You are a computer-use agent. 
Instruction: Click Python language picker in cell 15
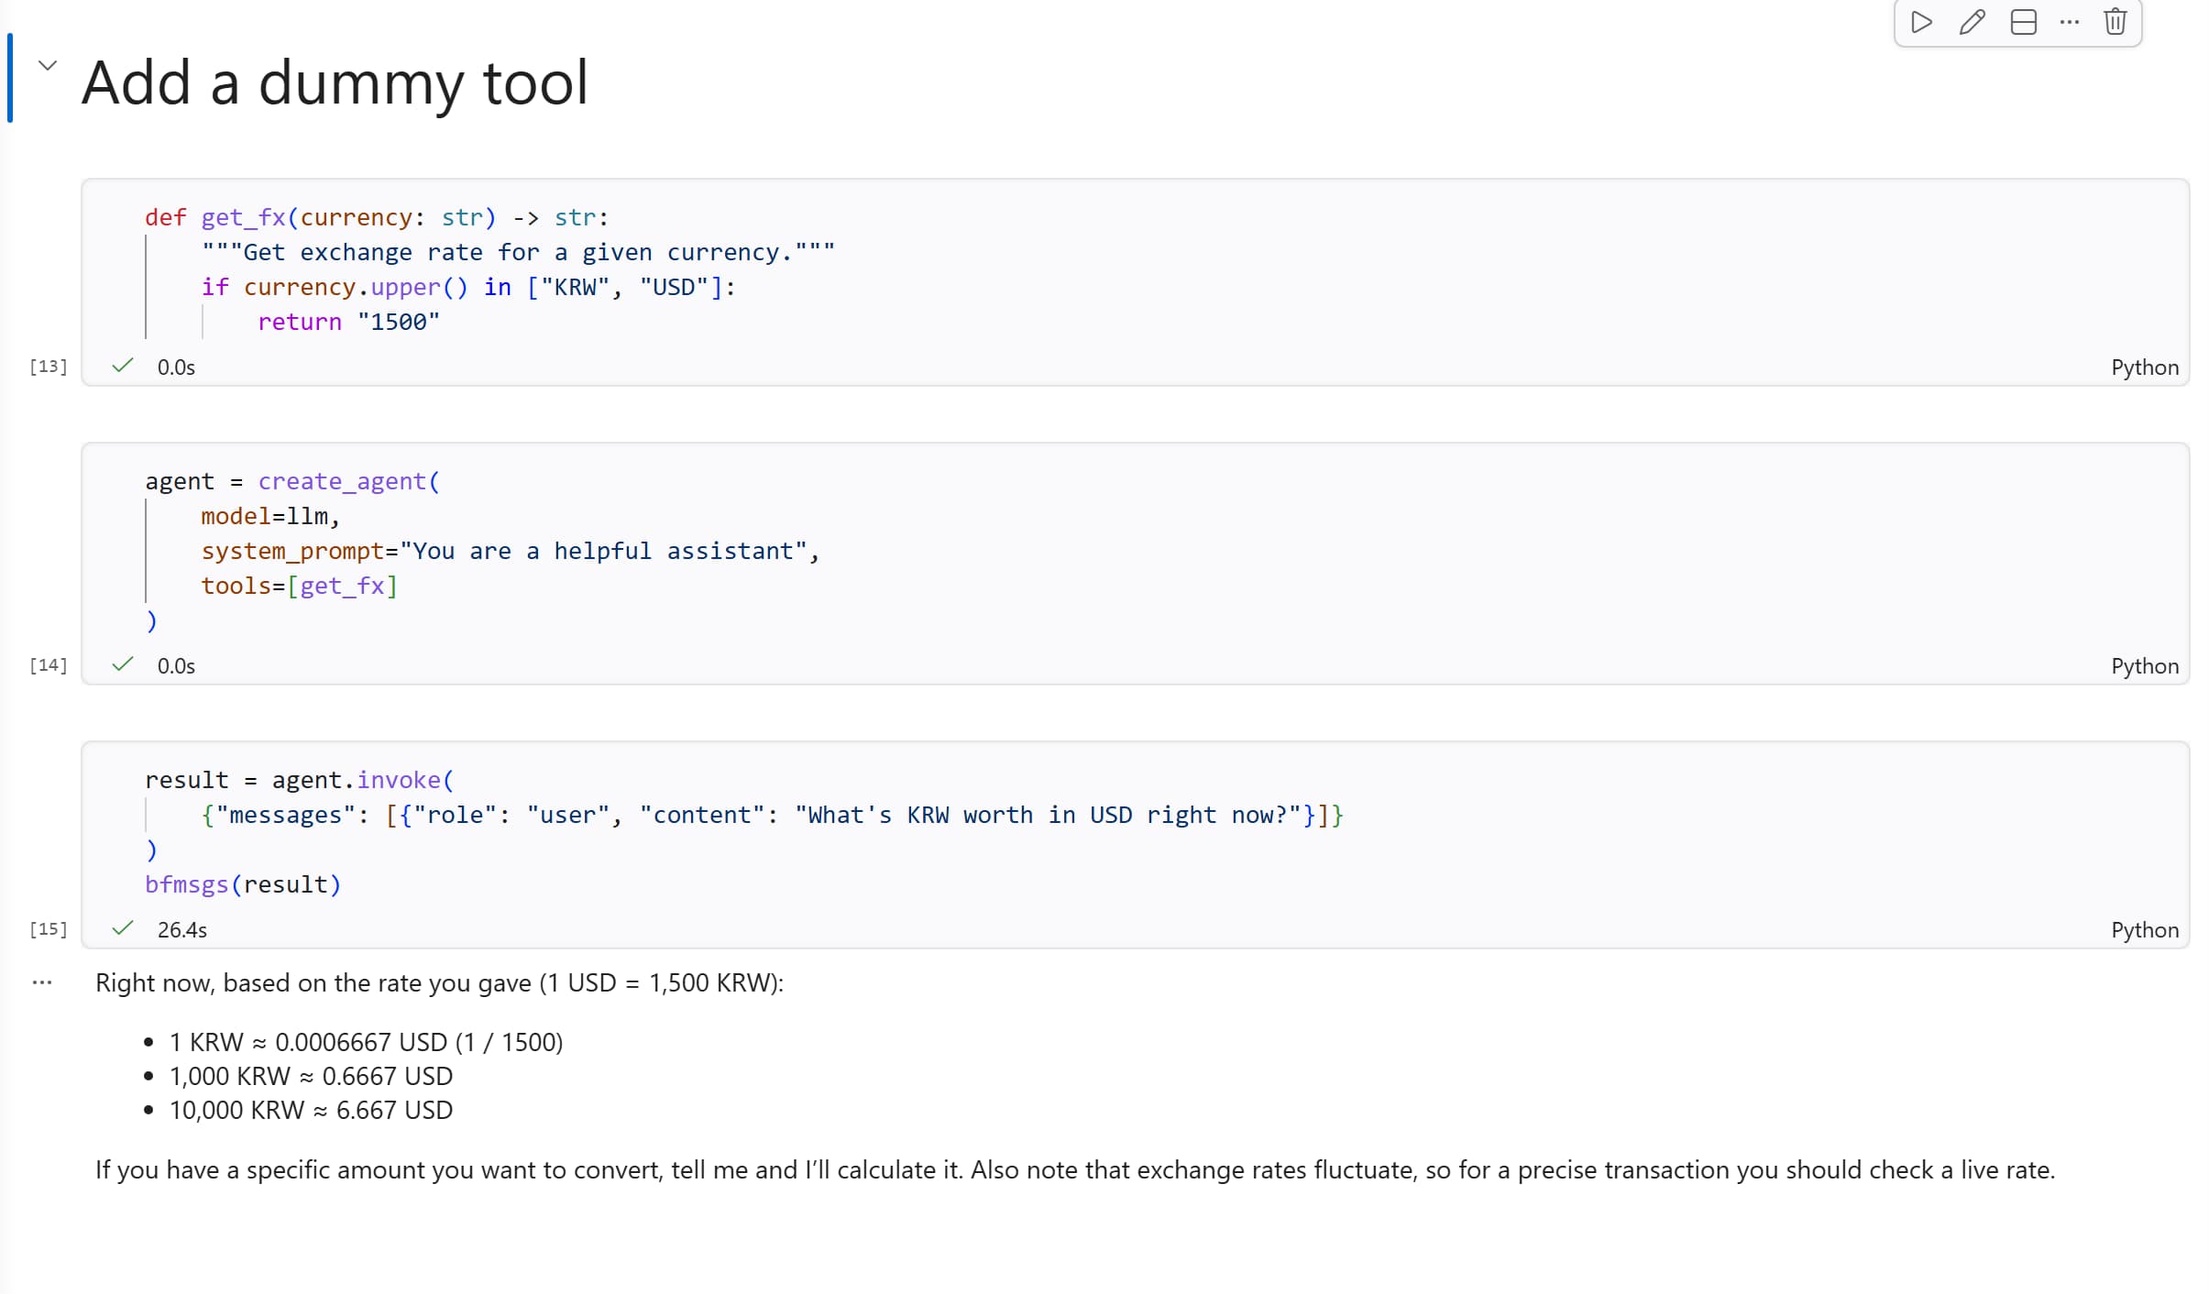pyautogui.click(x=2144, y=929)
